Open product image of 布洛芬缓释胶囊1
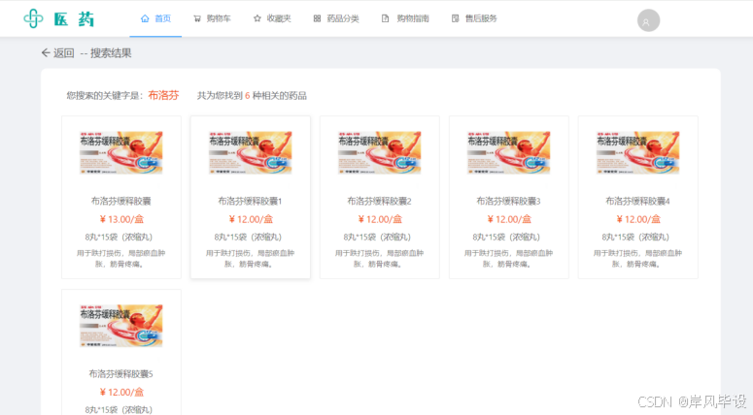Image resolution: width=753 pixels, height=415 pixels. [x=251, y=152]
